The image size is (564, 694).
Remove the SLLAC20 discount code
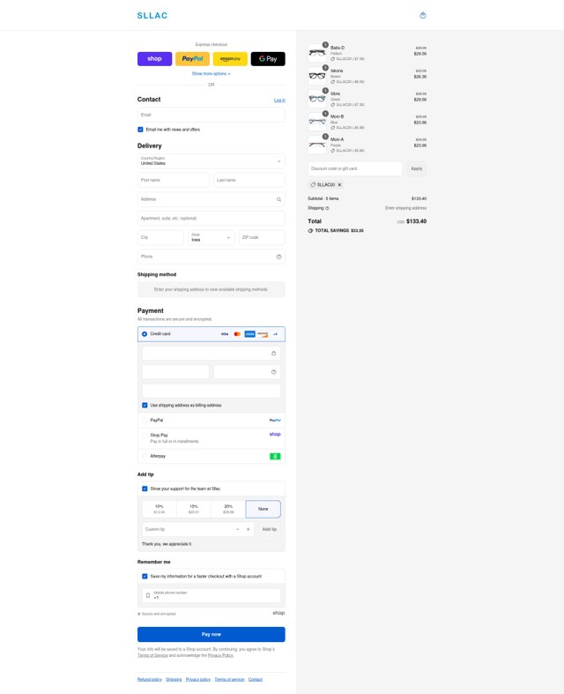tap(340, 185)
